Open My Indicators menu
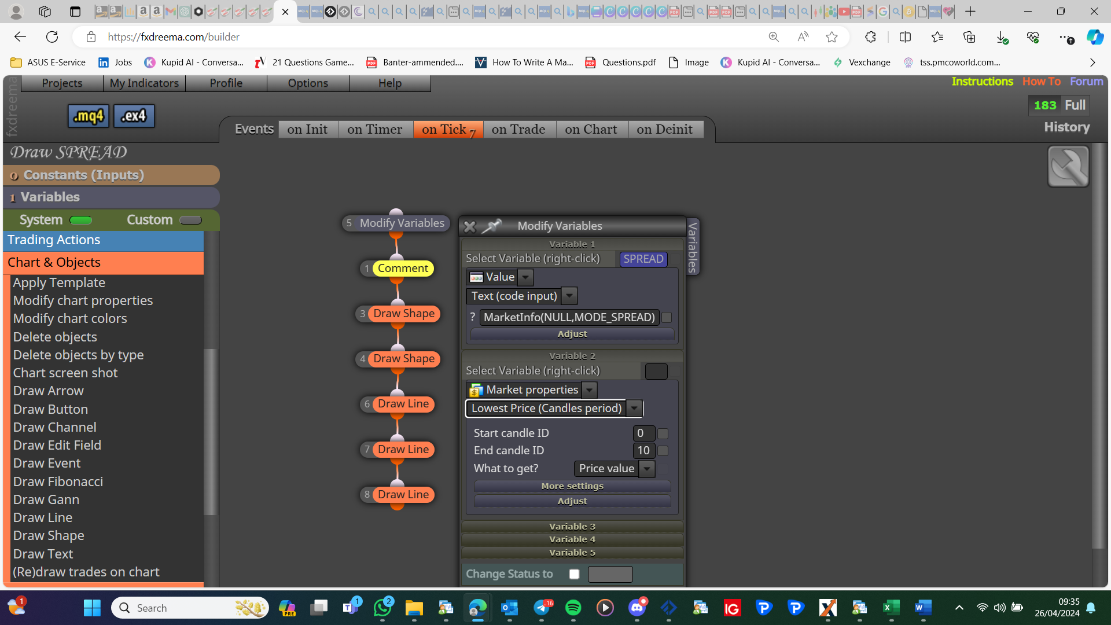Screen dimensions: 1111x625 point(145,83)
